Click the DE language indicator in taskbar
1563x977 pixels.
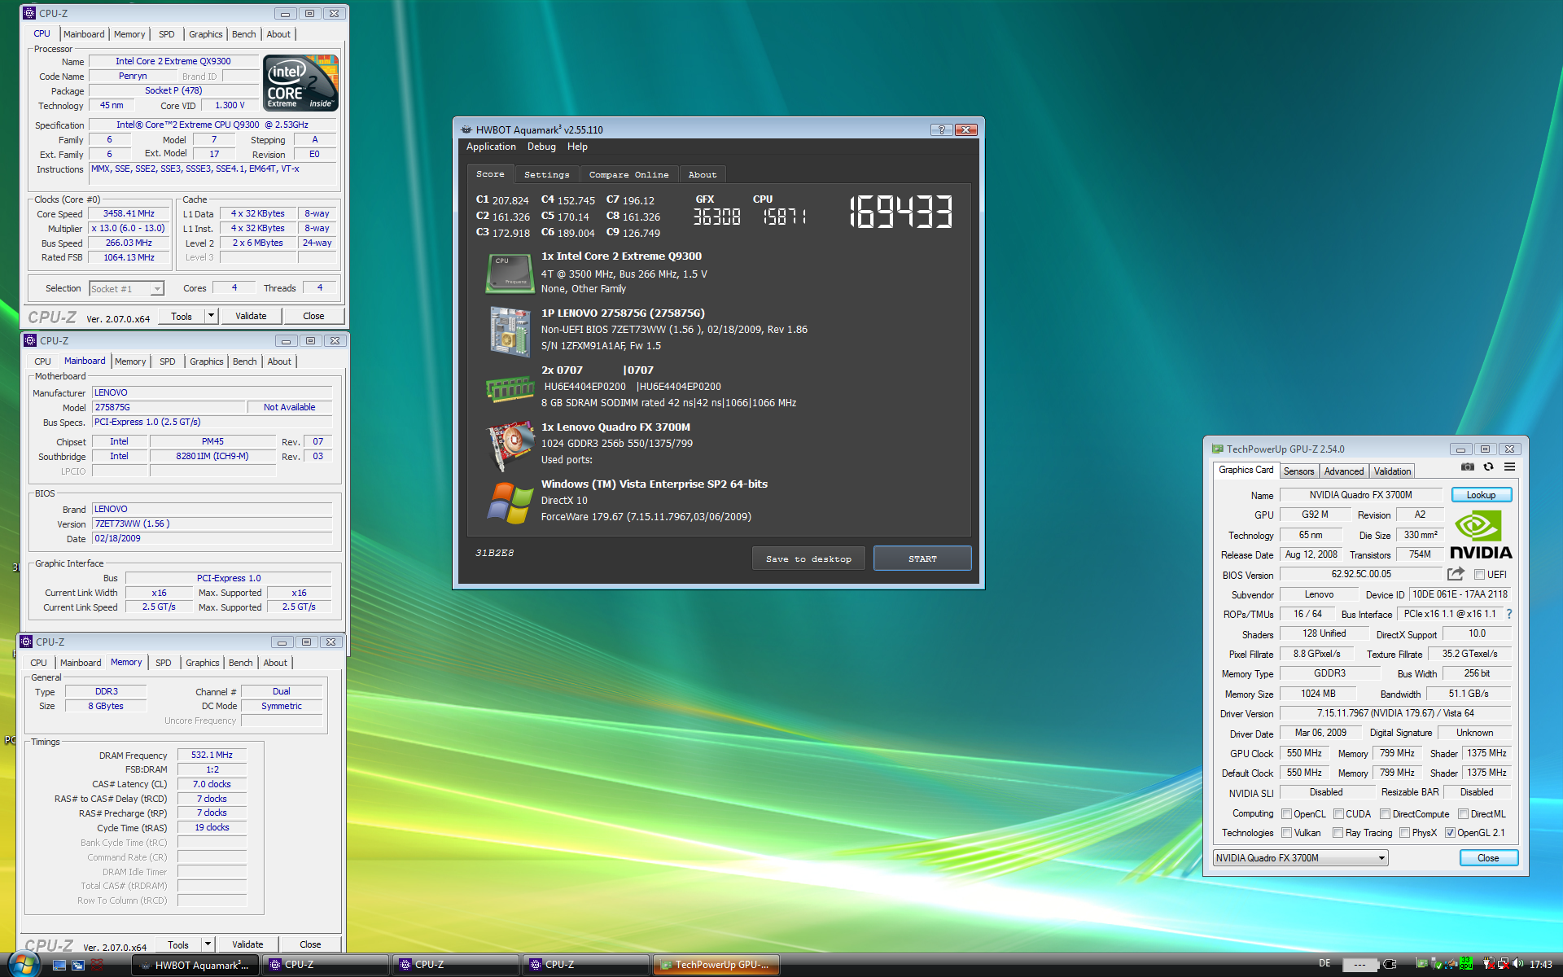click(x=1324, y=964)
